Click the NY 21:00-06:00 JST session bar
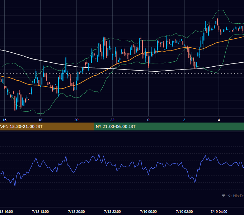 (x=169, y=126)
